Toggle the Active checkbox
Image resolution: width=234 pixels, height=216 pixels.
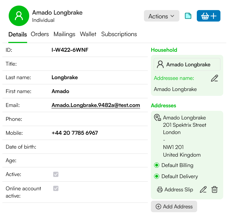click(56, 174)
